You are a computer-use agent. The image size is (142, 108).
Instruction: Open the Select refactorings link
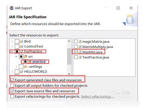click(x=97, y=96)
